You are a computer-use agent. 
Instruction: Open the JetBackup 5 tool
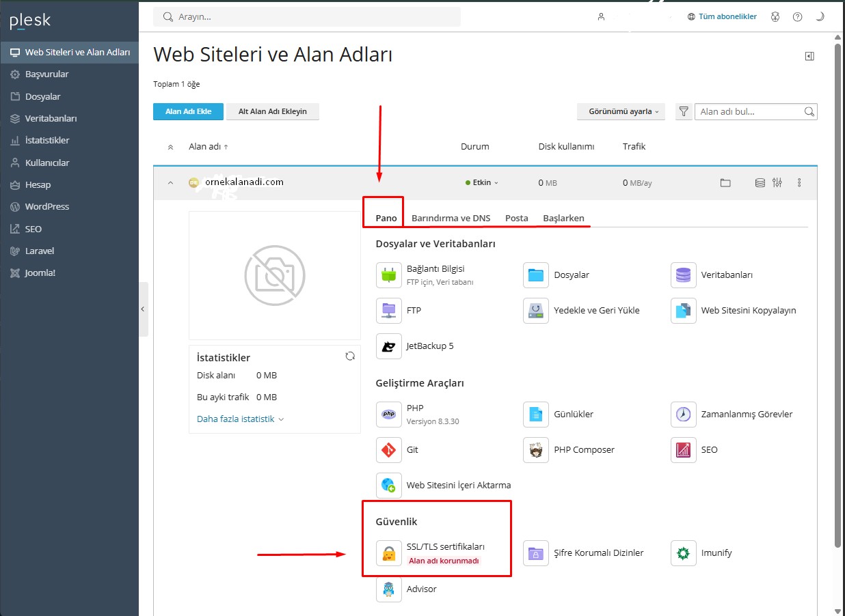389,346
